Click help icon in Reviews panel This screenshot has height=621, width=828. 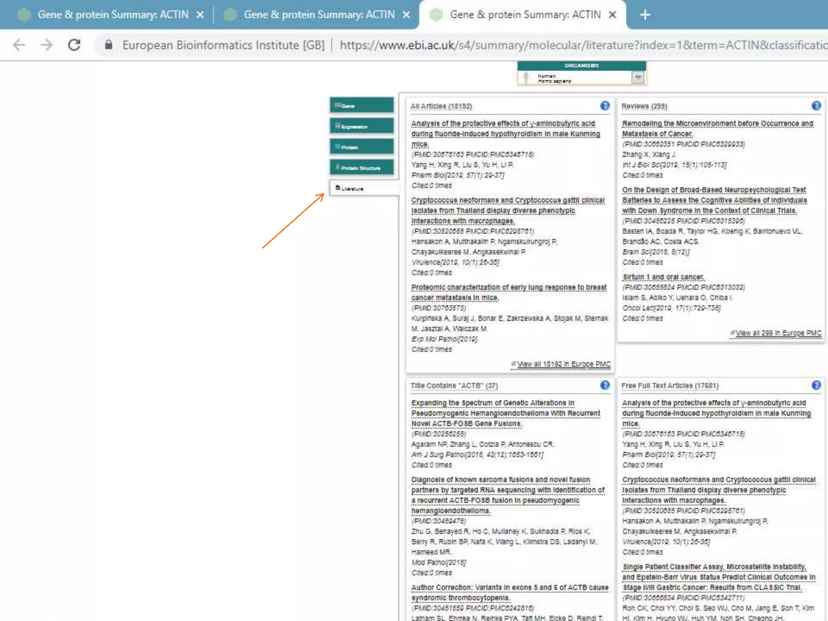coord(816,106)
